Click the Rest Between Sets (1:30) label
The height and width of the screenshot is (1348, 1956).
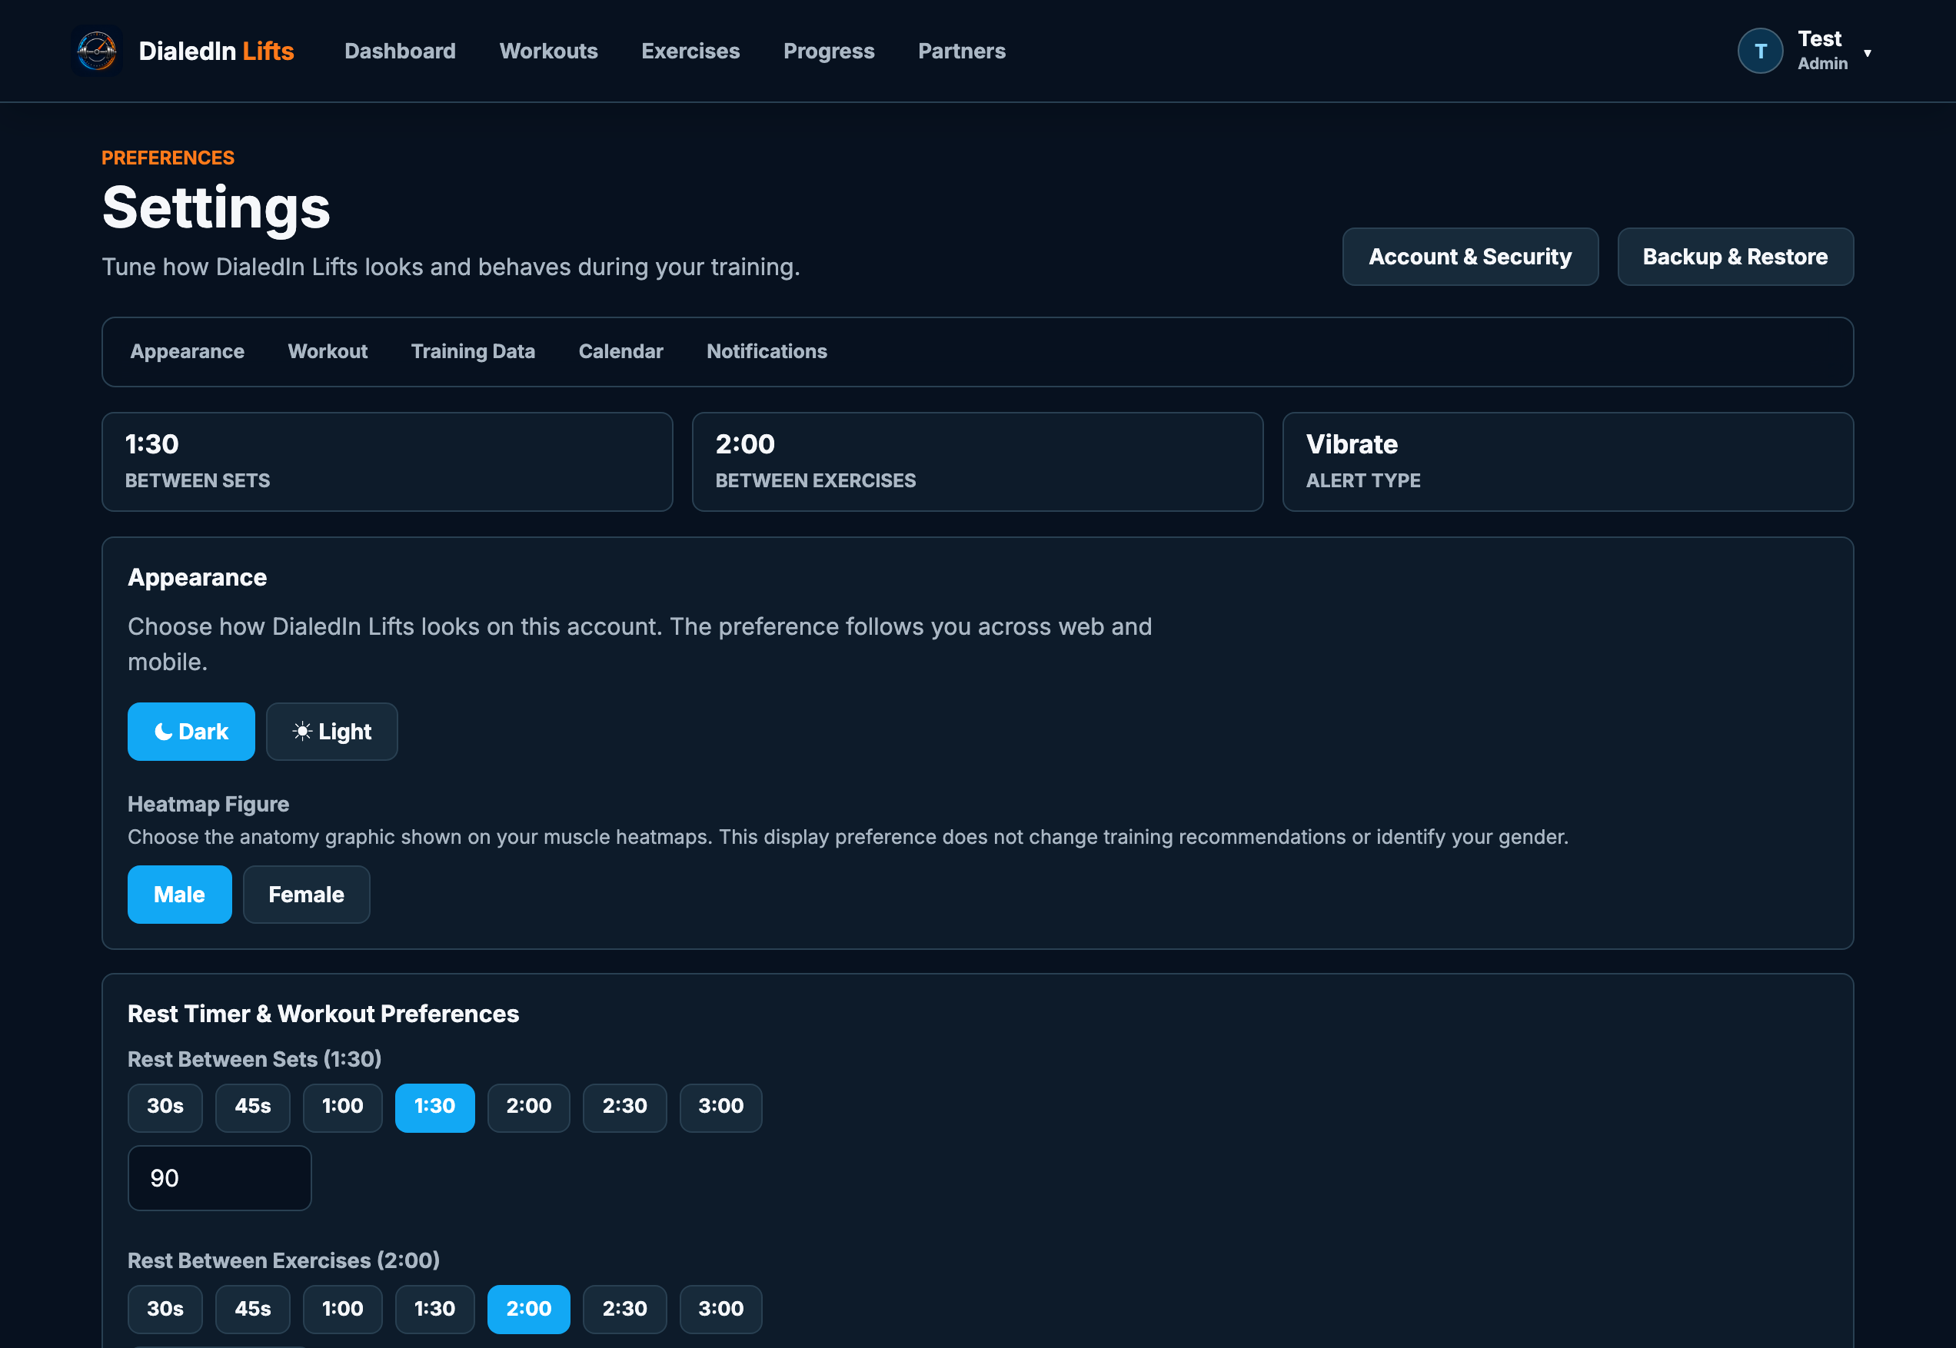pos(254,1059)
